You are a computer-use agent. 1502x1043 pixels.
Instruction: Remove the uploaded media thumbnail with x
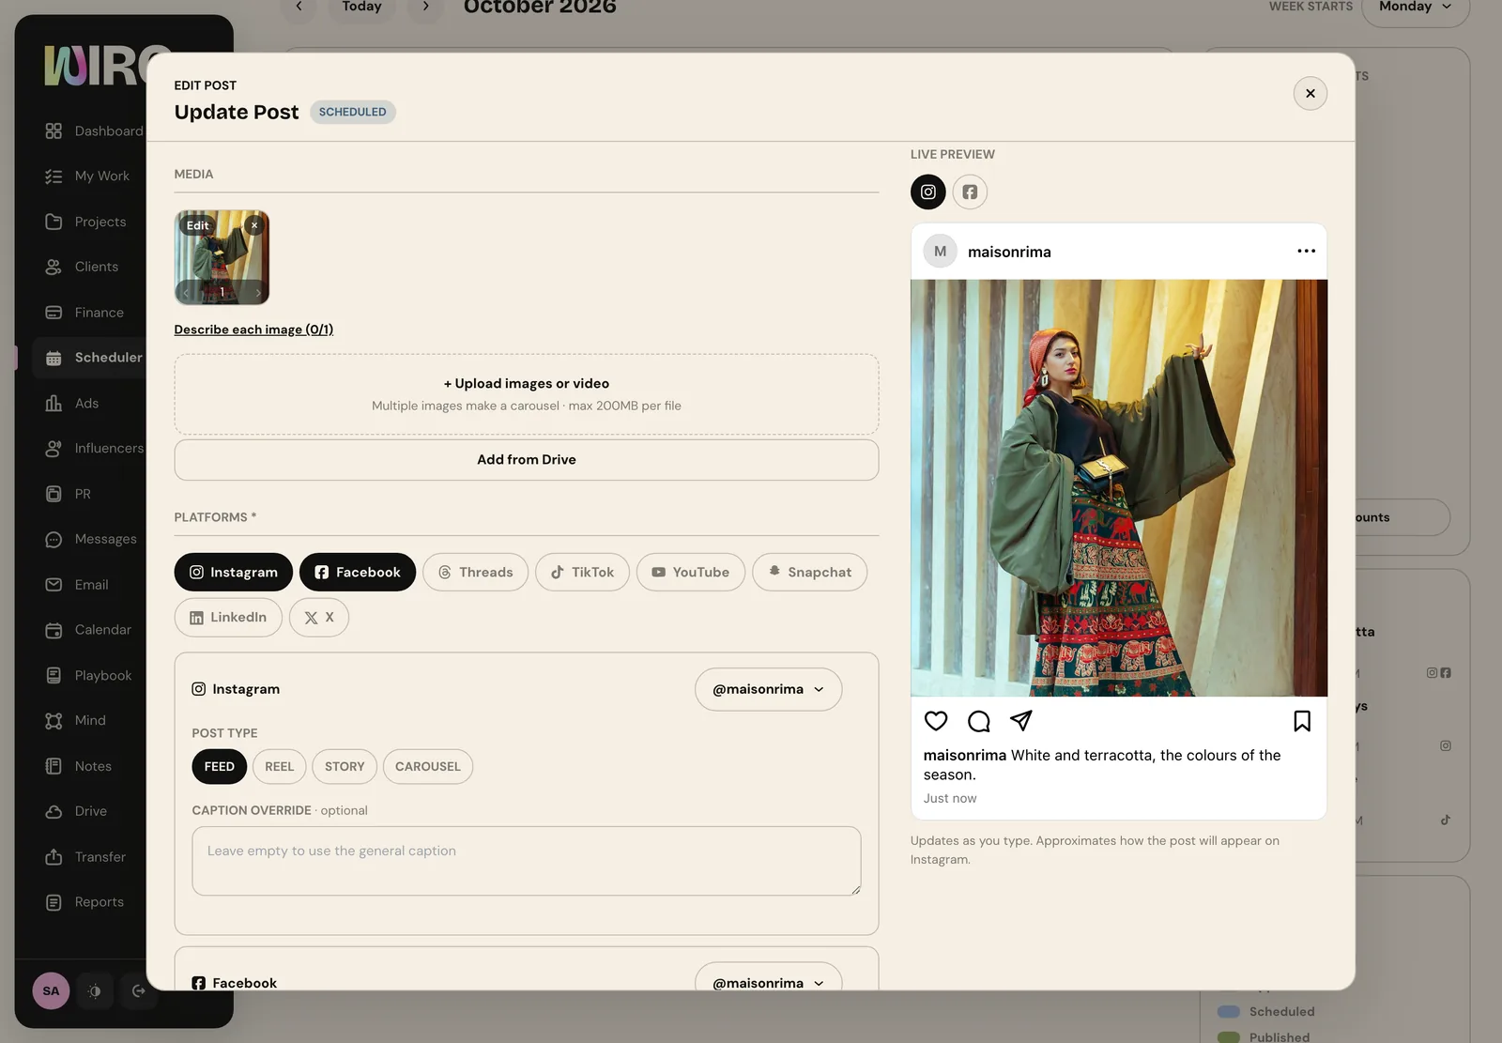pyautogui.click(x=254, y=225)
